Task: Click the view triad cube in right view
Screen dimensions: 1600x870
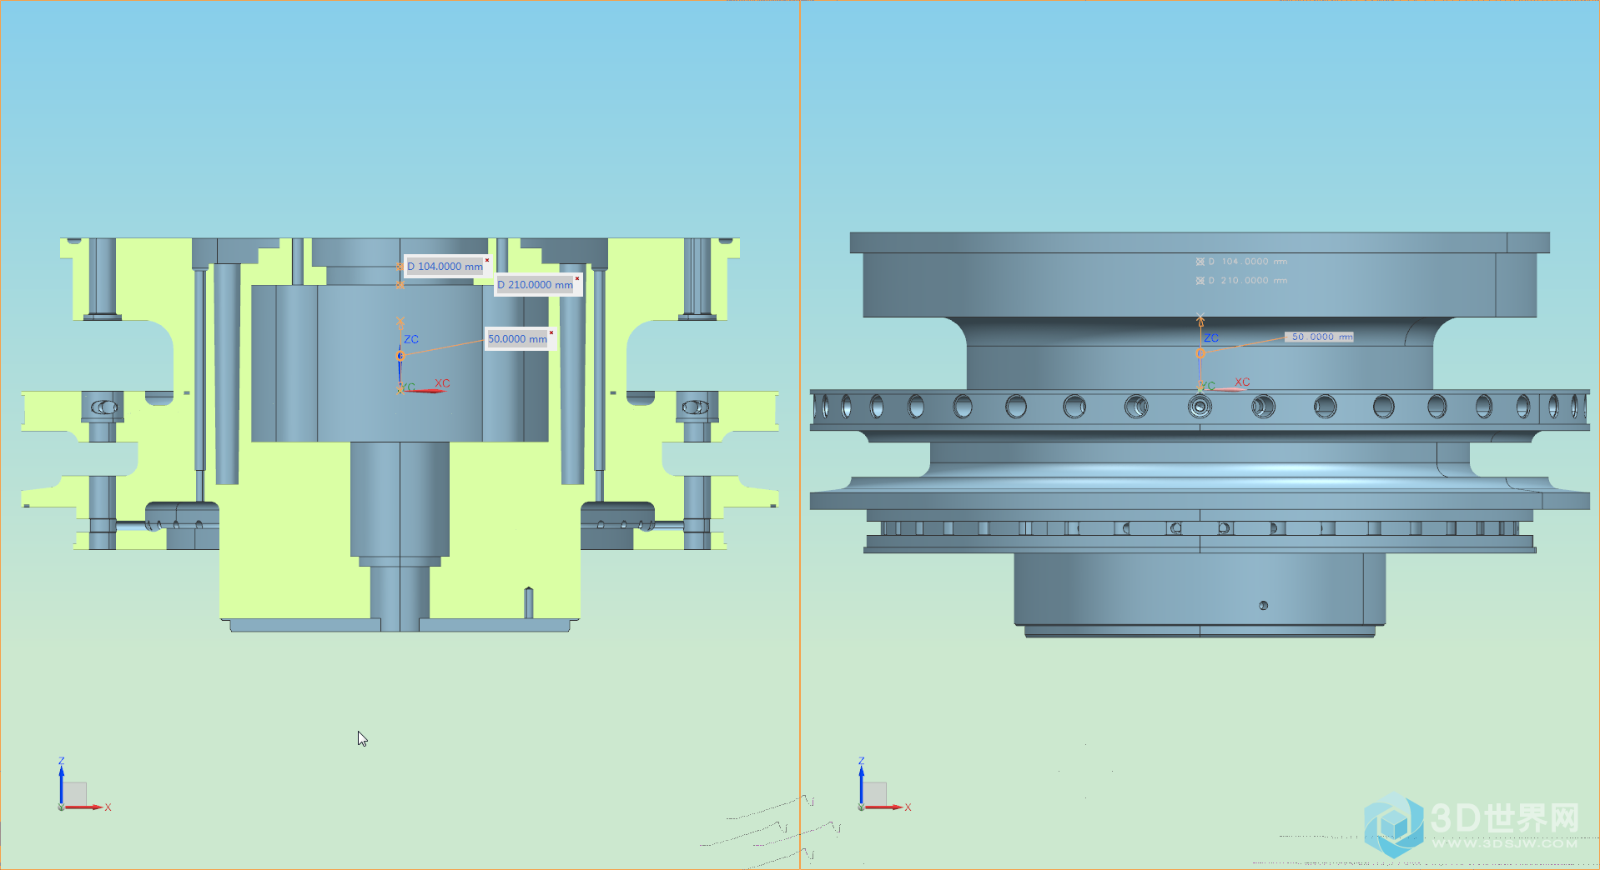Action: click(x=875, y=793)
